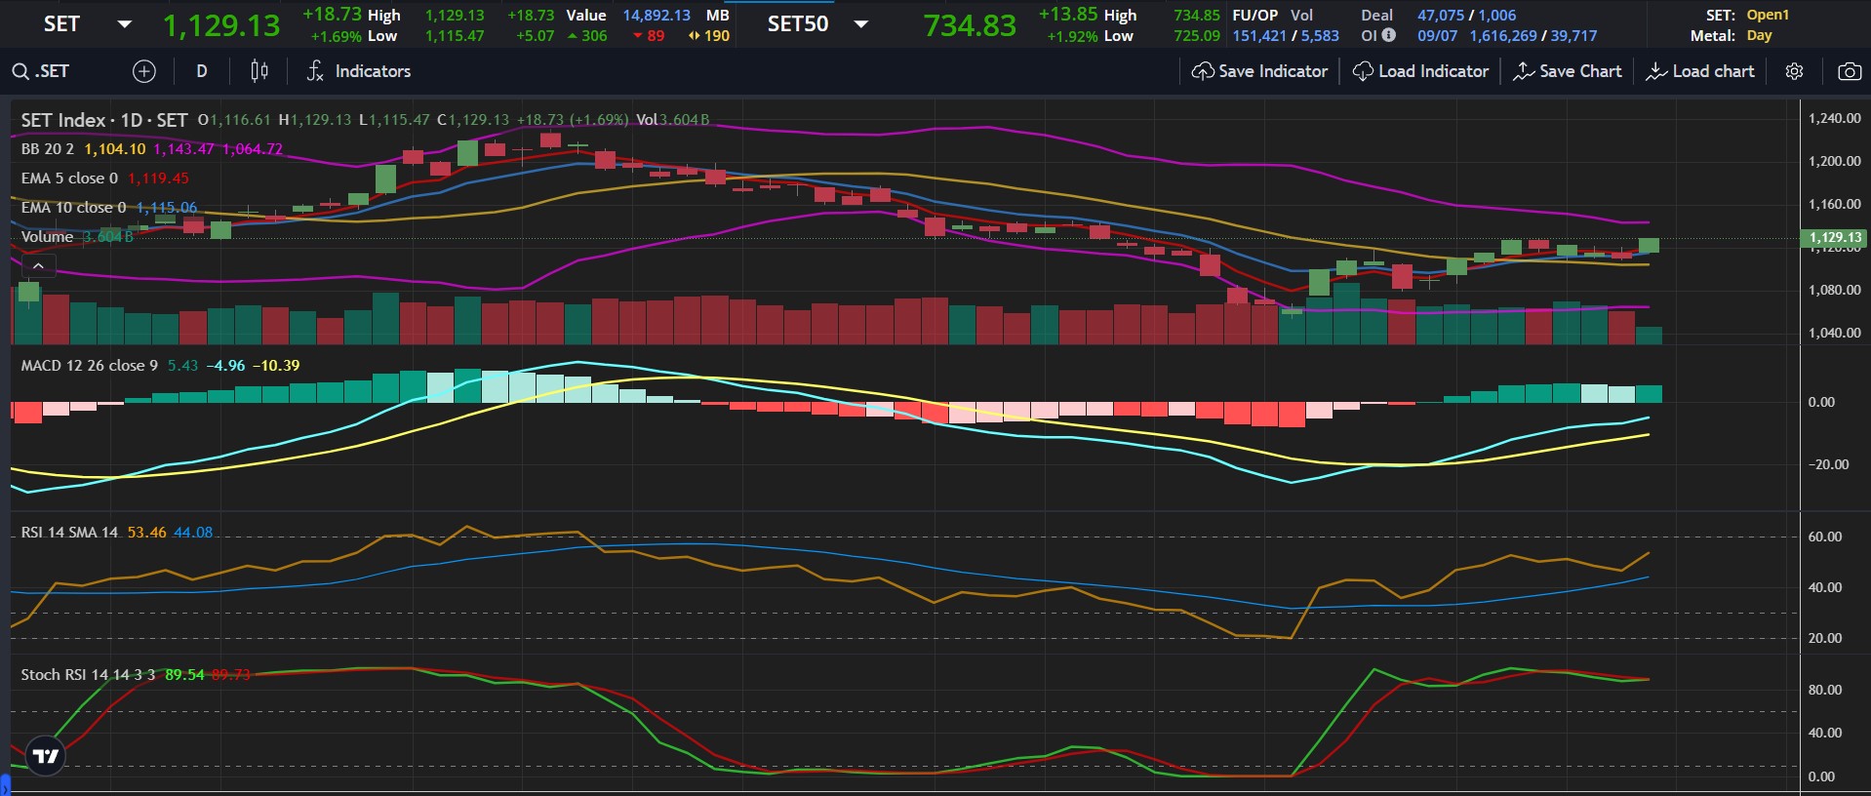Click the 1,040.00 price scale label
The height and width of the screenshot is (796, 1871).
click(1834, 333)
